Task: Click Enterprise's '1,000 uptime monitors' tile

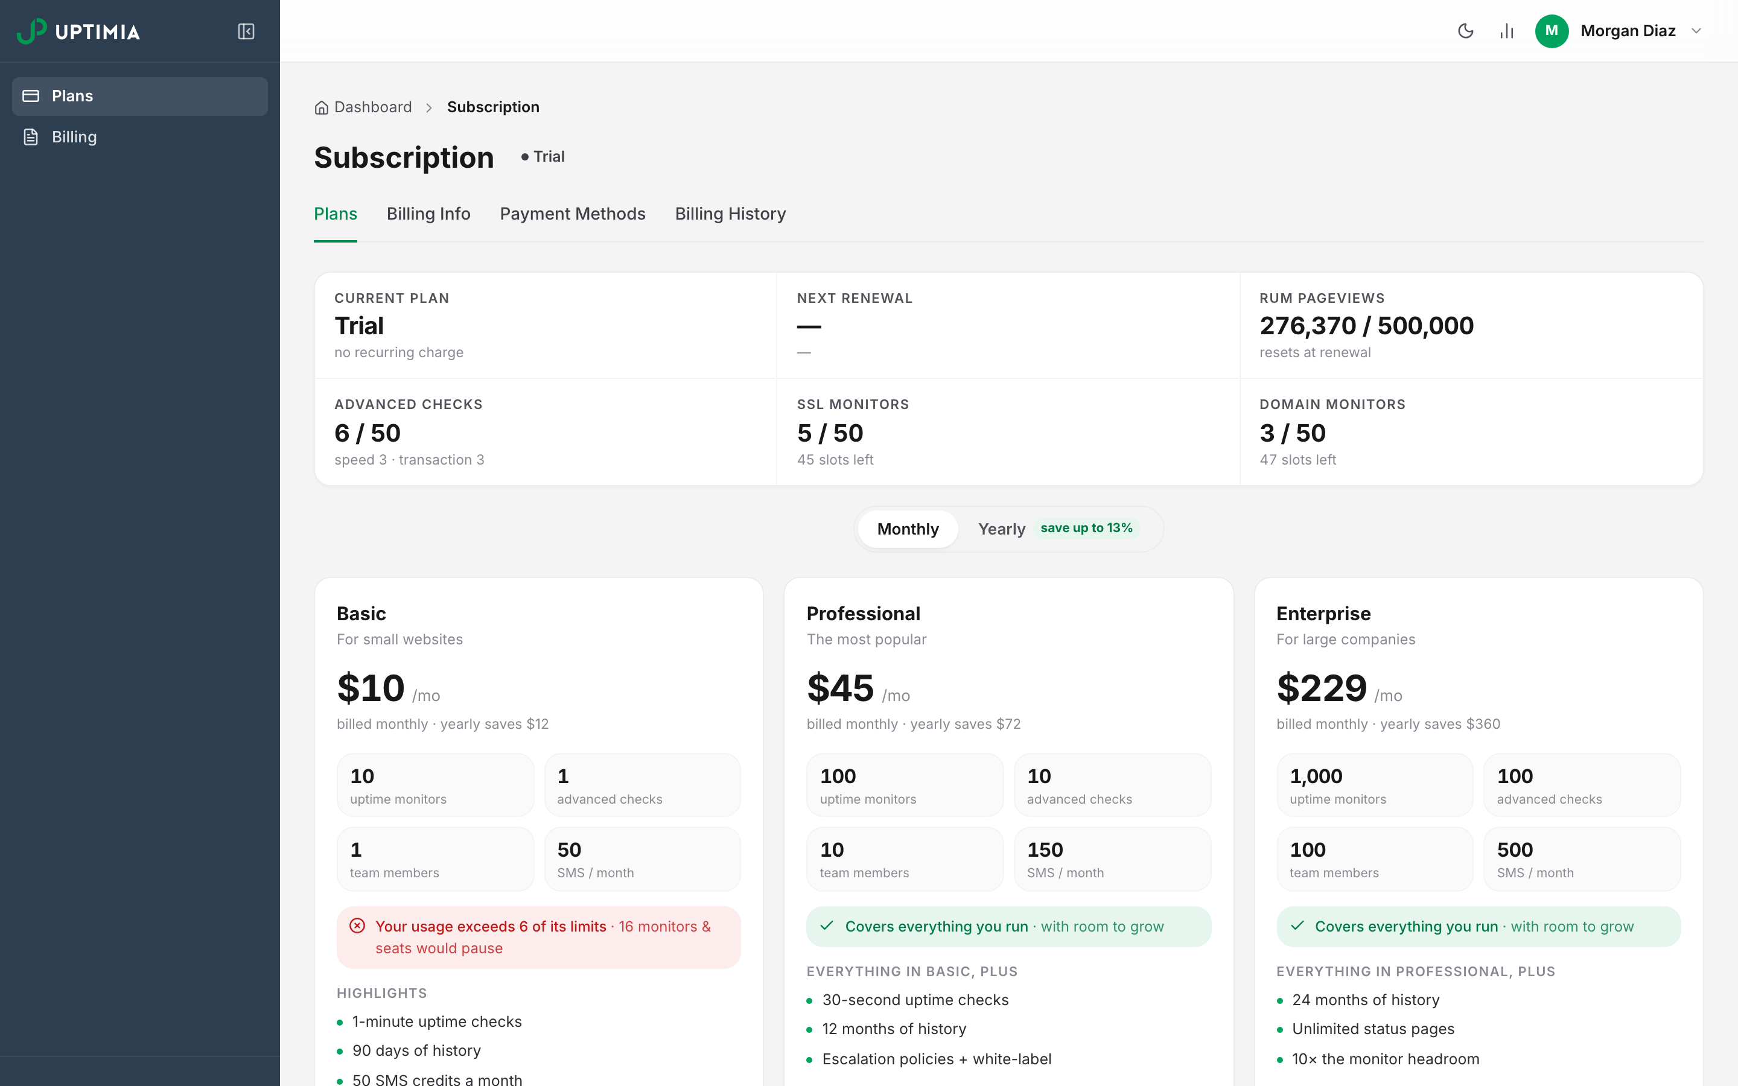Action: (1375, 785)
